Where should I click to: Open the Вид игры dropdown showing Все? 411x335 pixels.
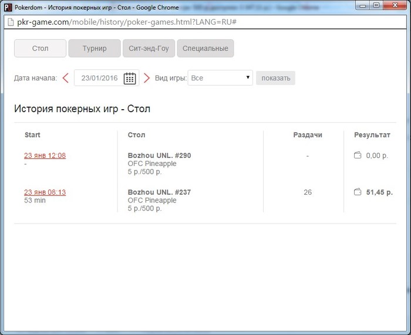[x=220, y=78]
